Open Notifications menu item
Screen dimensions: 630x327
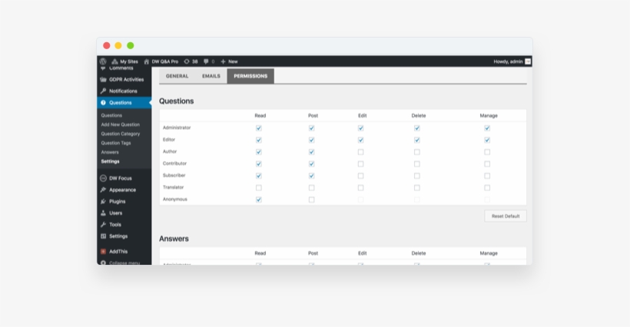124,91
